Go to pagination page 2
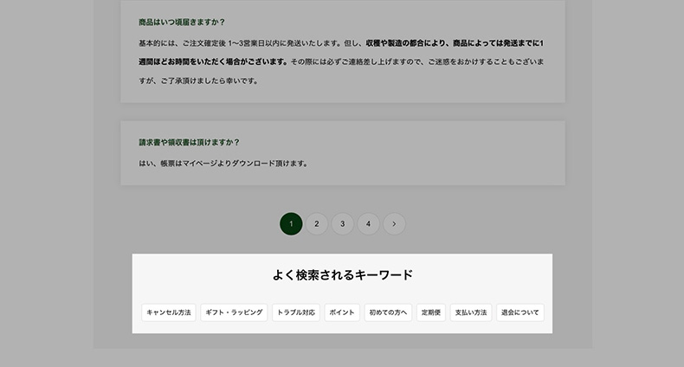Viewport: 684px width, 367px height. click(x=317, y=223)
